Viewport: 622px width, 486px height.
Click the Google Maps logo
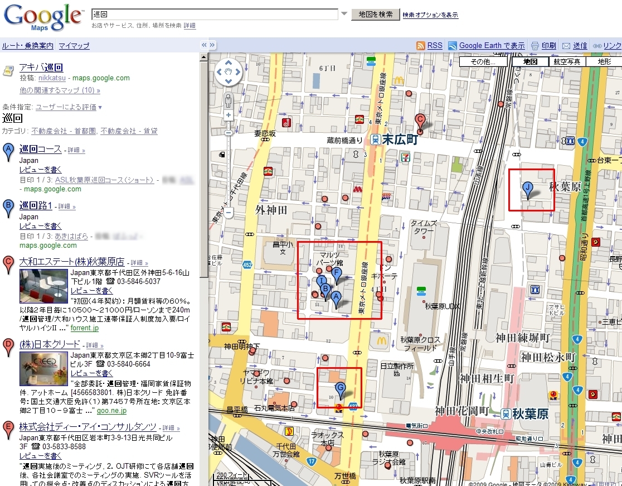[x=43, y=17]
